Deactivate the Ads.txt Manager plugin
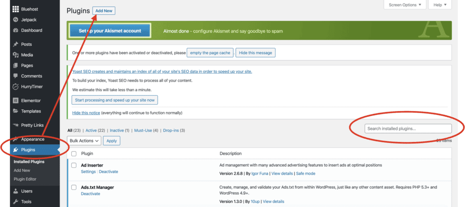The height and width of the screenshot is (207, 465). pos(90,194)
